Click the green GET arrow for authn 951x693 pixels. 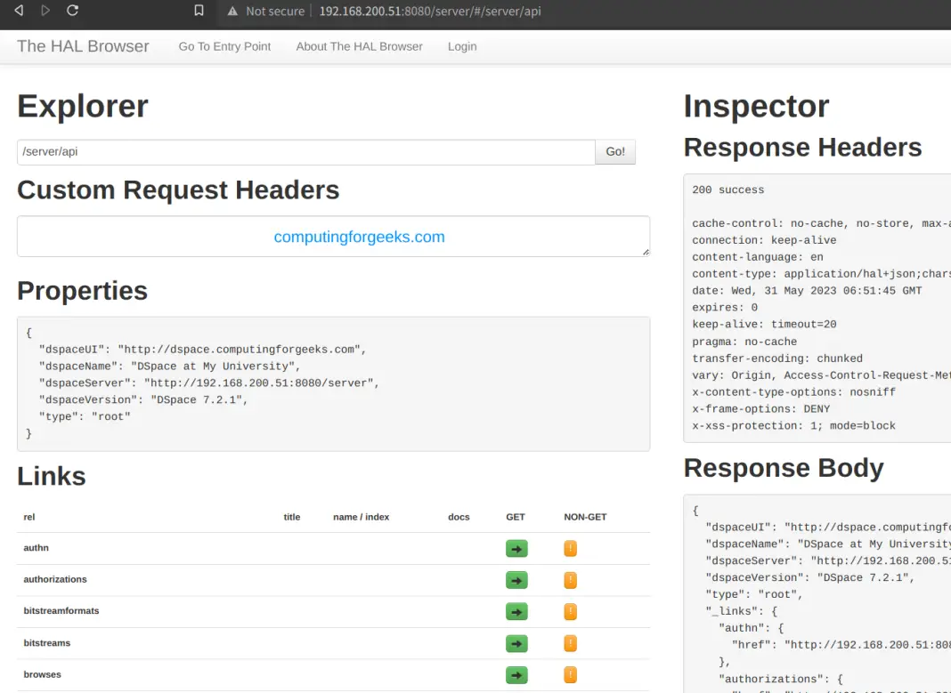coord(516,549)
